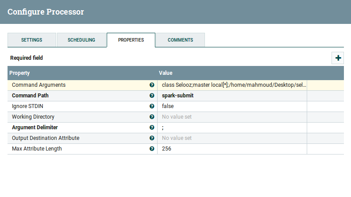This screenshot has width=351, height=197.
Task: Select the Properties tab
Action: 131,40
